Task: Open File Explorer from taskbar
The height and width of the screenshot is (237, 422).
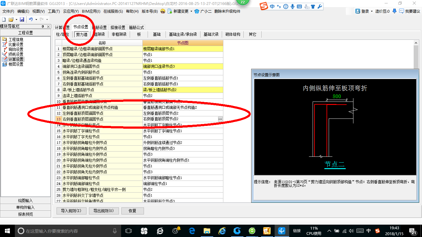Action: [206, 231]
